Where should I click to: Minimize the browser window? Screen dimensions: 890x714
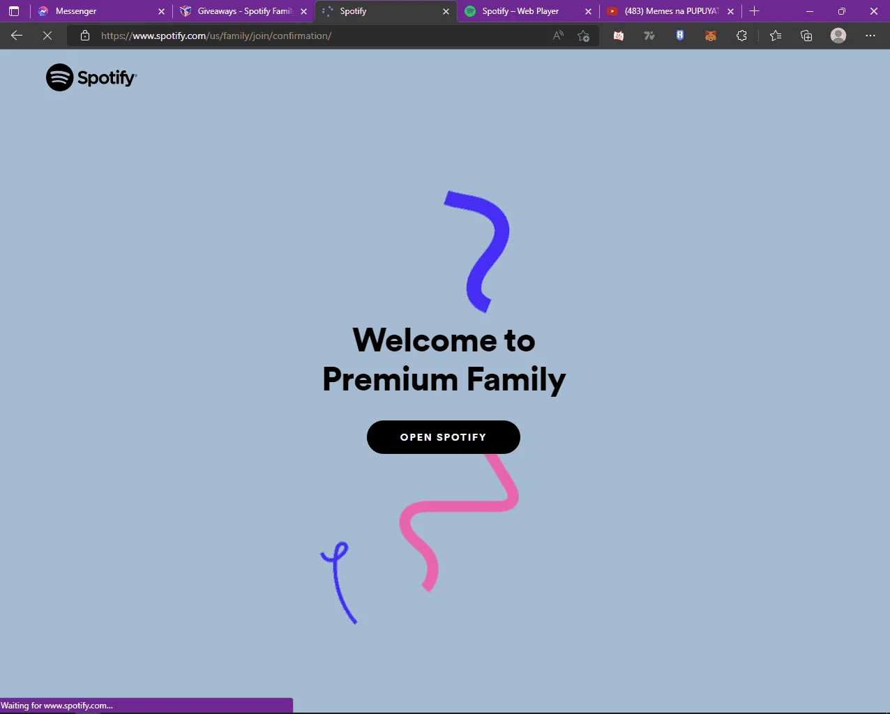(810, 11)
